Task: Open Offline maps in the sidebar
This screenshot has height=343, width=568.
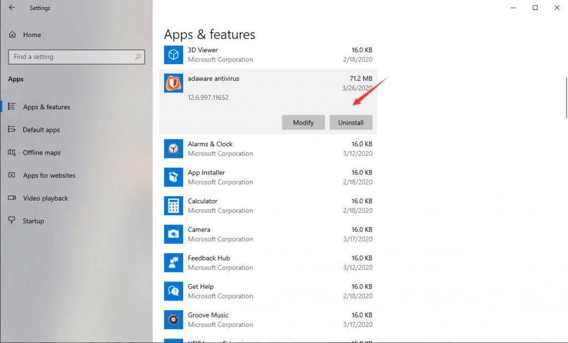Action: point(42,152)
